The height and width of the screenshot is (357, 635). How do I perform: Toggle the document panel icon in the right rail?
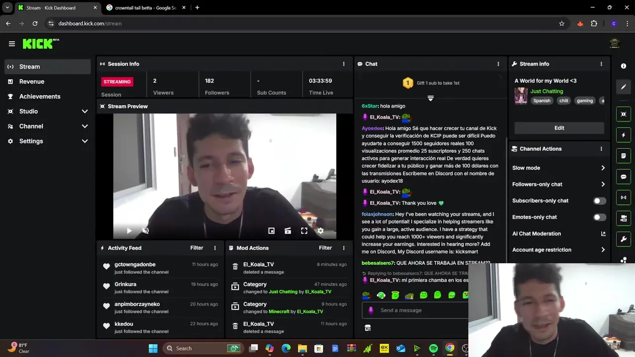tap(624, 156)
